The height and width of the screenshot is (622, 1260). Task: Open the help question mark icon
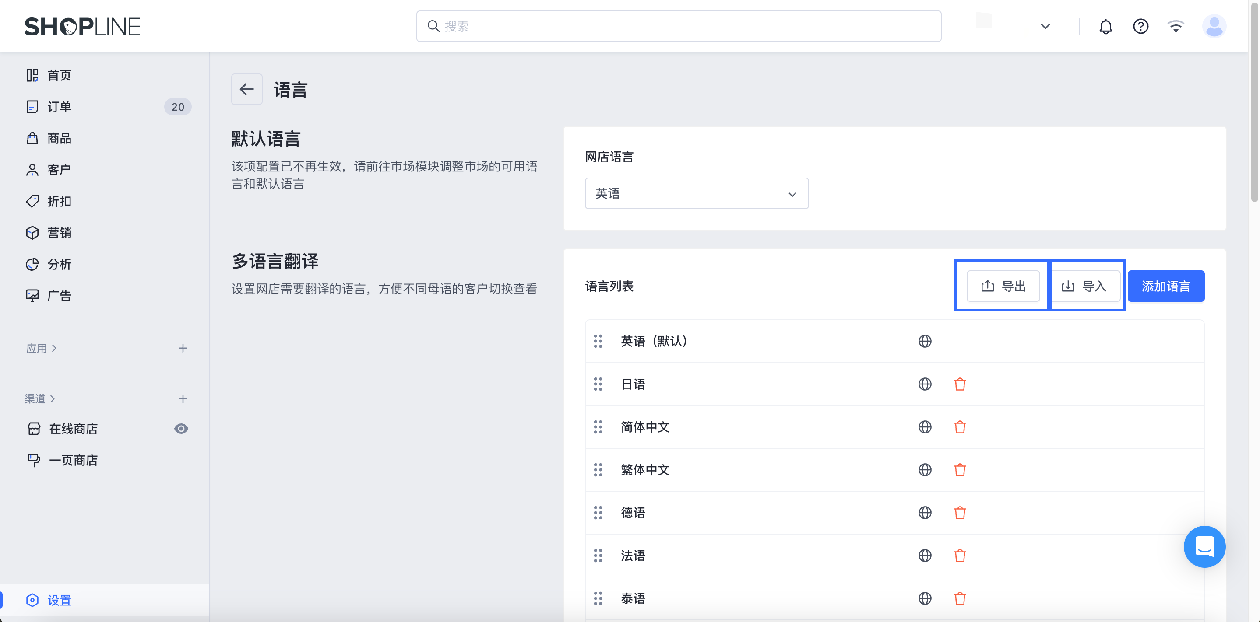pyautogui.click(x=1140, y=26)
